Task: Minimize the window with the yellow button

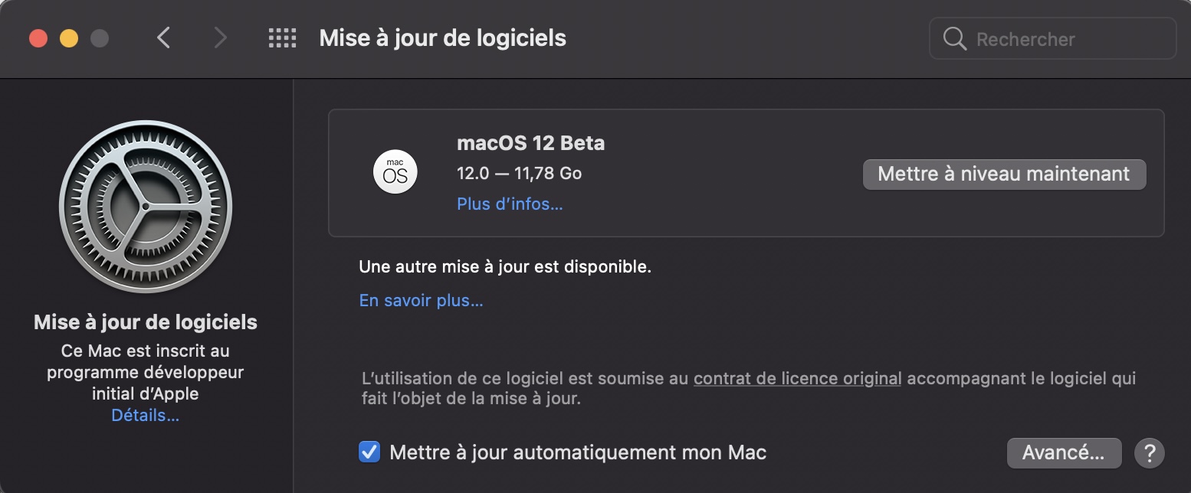Action: 69,38
